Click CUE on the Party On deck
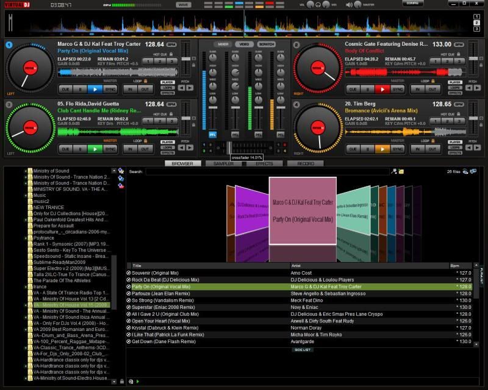This screenshot has width=488, height=390. click(66, 90)
